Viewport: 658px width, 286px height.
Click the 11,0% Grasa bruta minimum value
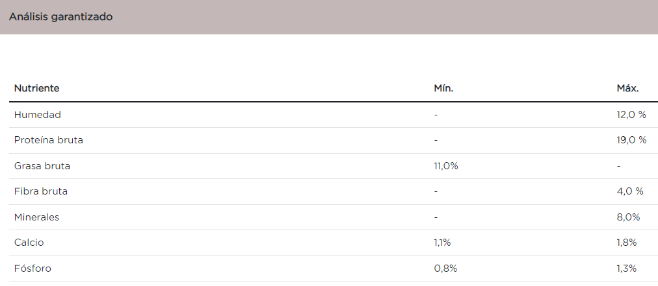pyautogui.click(x=446, y=166)
